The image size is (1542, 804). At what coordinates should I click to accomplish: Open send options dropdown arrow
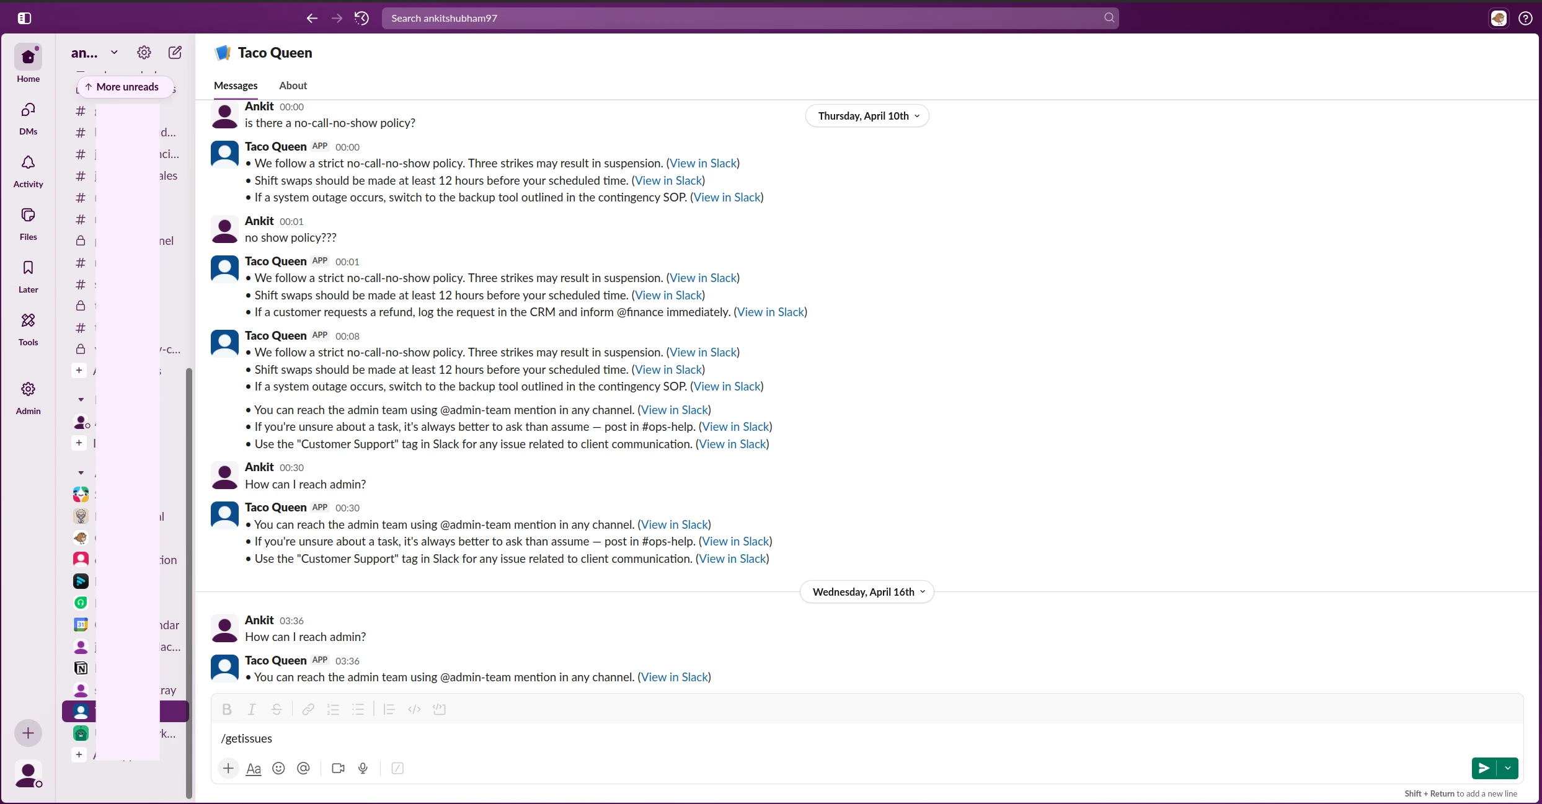pos(1508,768)
